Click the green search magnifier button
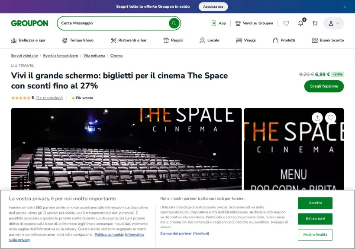355x249 pixels. [x=174, y=23]
